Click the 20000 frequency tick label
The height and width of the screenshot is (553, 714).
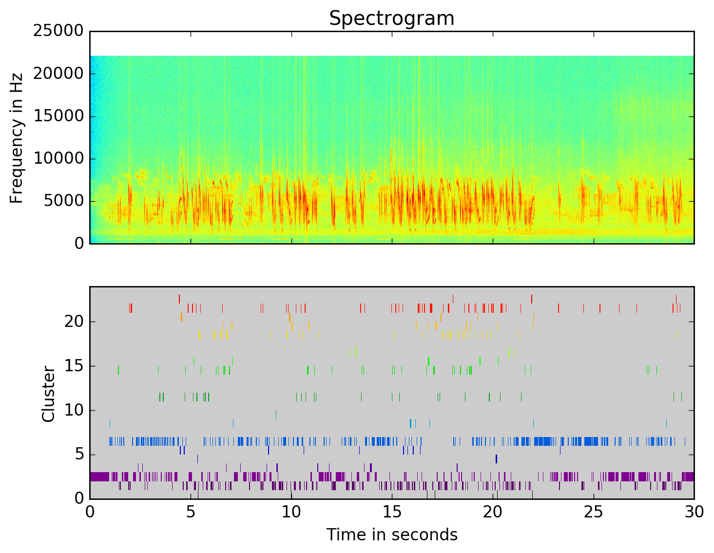[58, 74]
